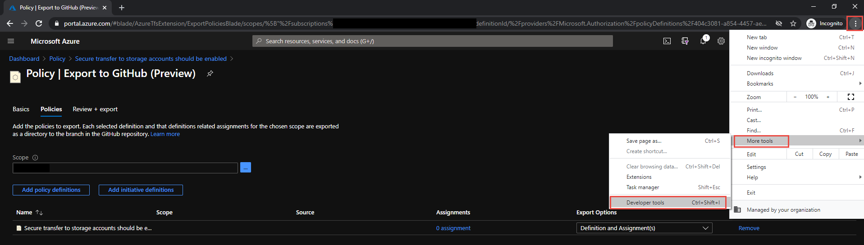Choose Clear browsing data in submenu

[669, 167]
